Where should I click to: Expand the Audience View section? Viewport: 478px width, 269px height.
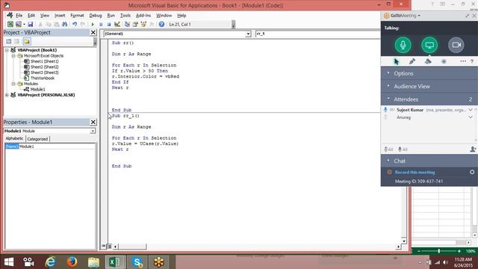click(x=429, y=87)
